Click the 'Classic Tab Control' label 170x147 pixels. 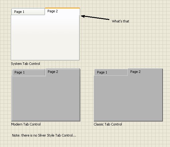tap(108, 124)
